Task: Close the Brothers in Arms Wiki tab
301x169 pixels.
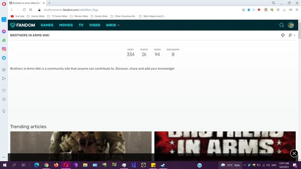Action: (43, 3)
